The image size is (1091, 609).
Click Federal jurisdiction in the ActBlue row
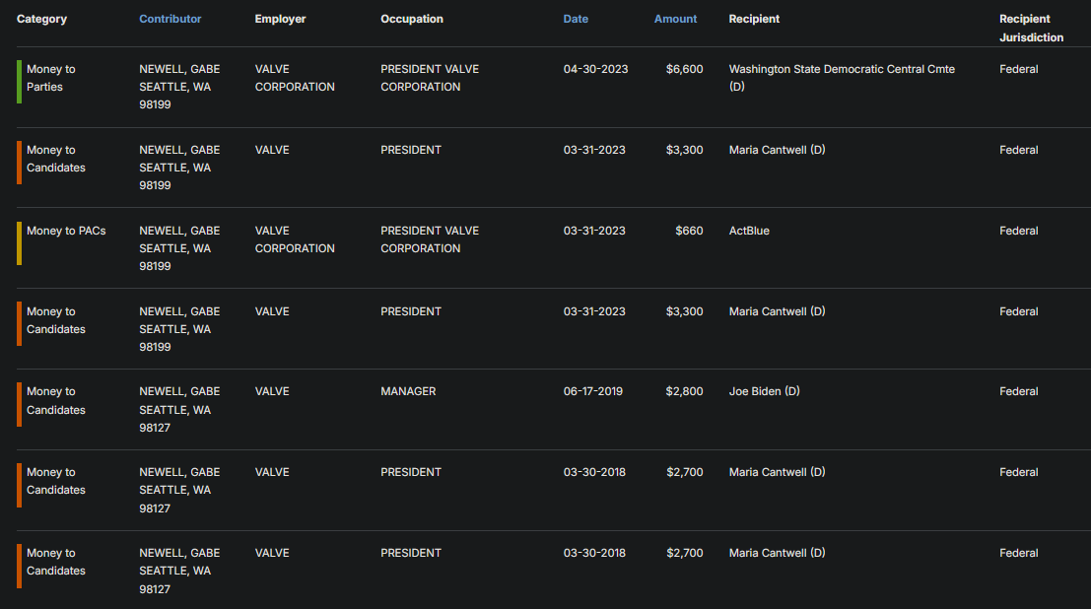click(x=1019, y=231)
